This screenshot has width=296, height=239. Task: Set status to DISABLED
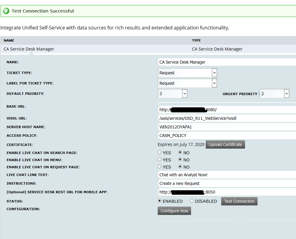click(x=192, y=201)
